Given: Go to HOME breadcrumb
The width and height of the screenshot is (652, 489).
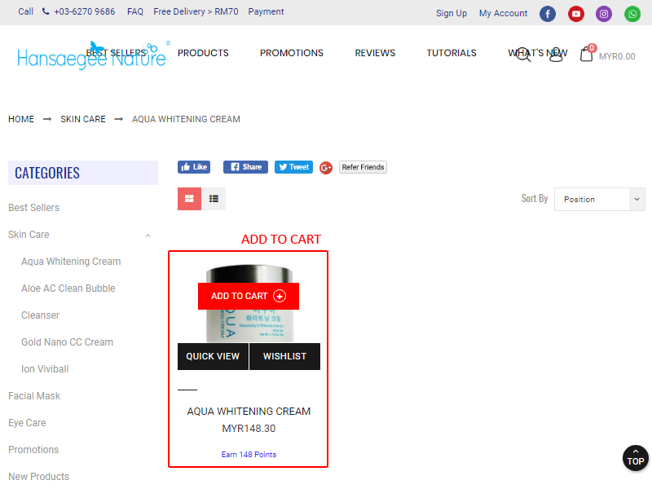Looking at the screenshot, I should tap(21, 119).
